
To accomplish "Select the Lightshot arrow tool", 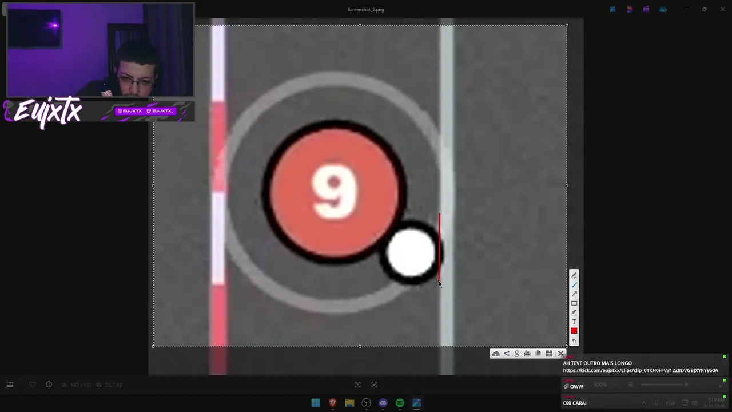I will pyautogui.click(x=574, y=294).
